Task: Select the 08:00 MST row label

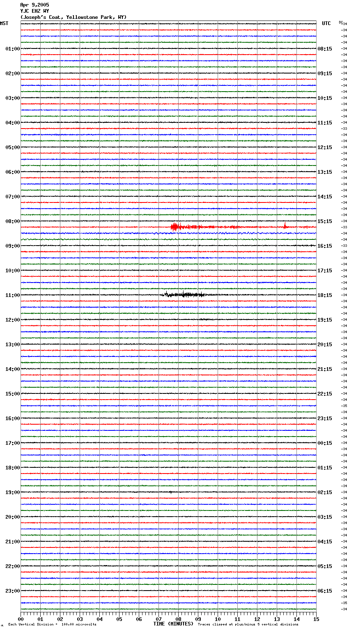Action: [13, 221]
